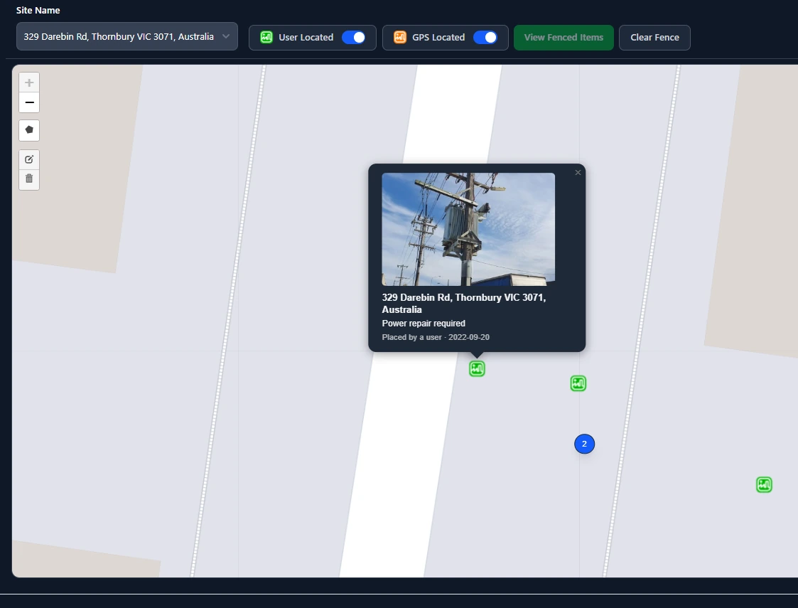The height and width of the screenshot is (608, 798).
Task: Toggle the GPS Located switch
Action: 485,38
